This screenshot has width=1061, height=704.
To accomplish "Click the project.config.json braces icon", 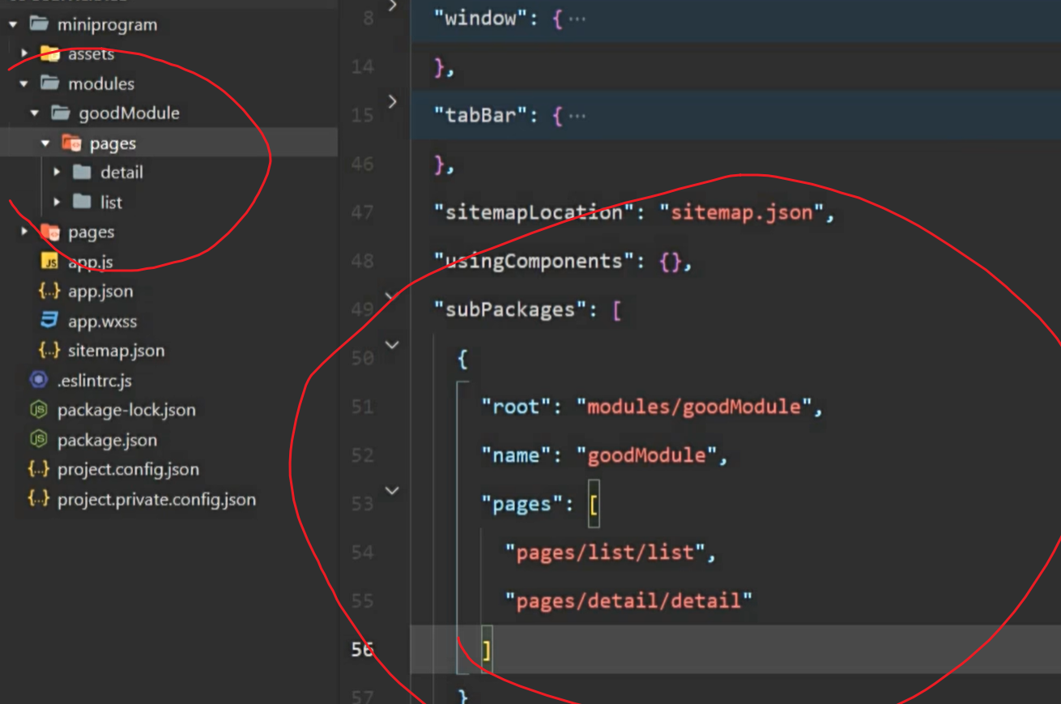I will (x=38, y=469).
